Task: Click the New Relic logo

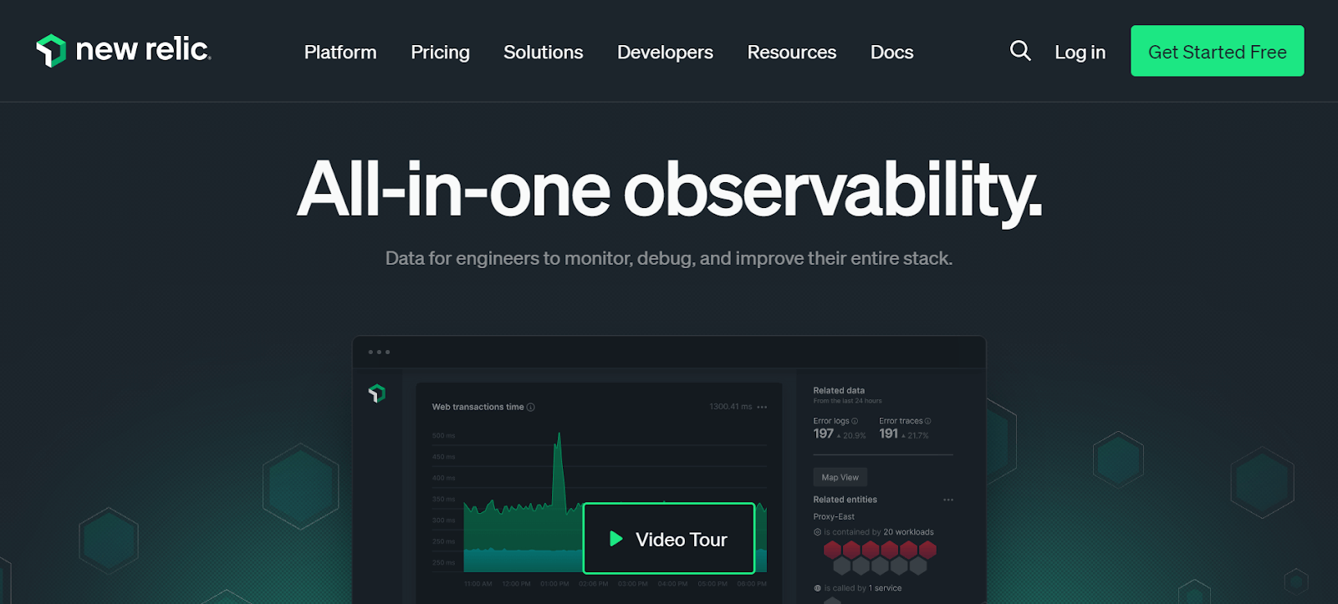Action: [x=124, y=50]
